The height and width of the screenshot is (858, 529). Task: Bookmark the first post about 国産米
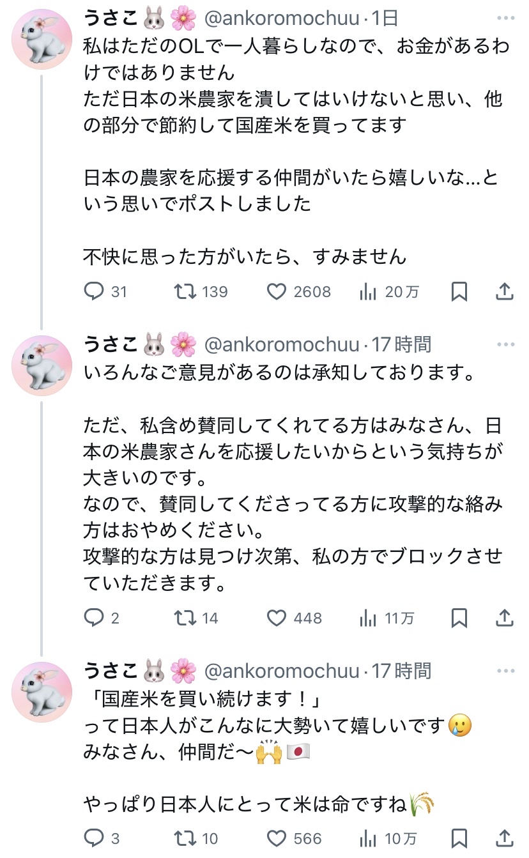(x=459, y=292)
